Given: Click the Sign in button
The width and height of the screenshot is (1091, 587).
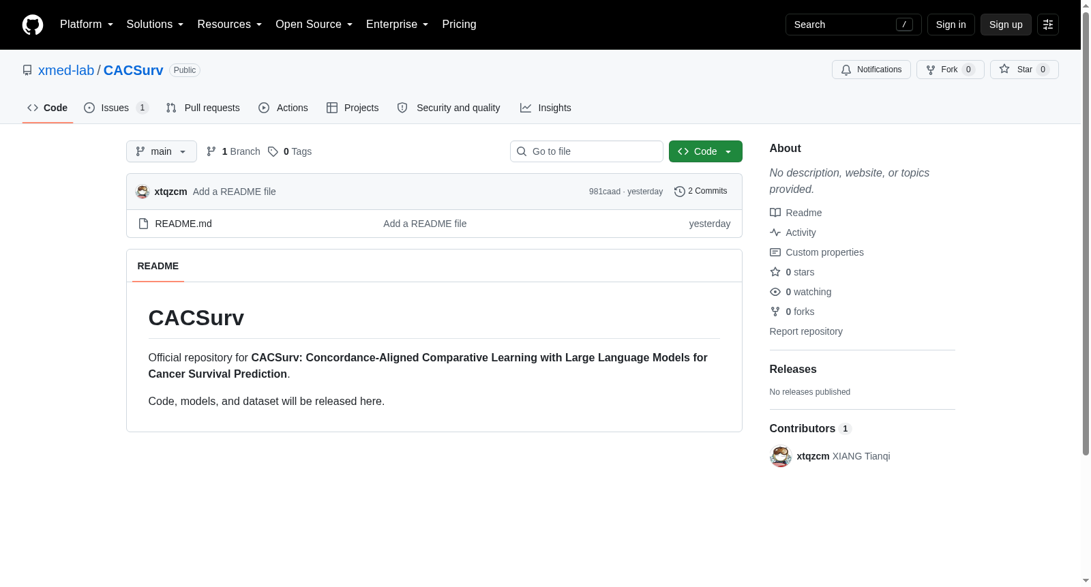Looking at the screenshot, I should [x=951, y=25].
